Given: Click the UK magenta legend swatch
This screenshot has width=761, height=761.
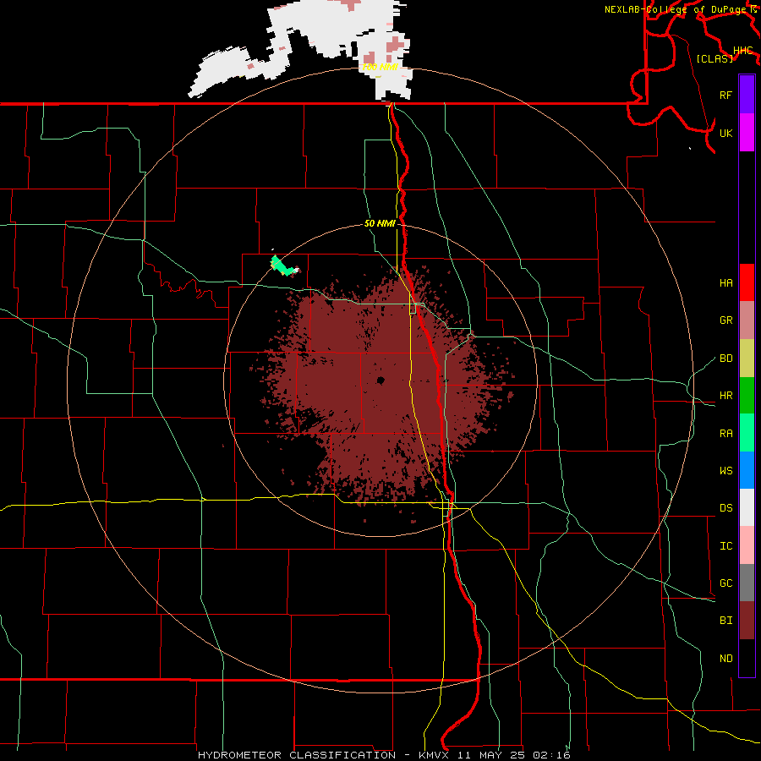Looking at the screenshot, I should (747, 133).
